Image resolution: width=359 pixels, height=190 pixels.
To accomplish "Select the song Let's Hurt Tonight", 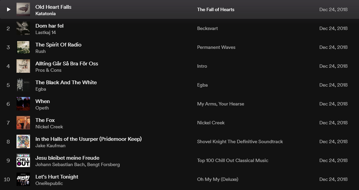I will pos(57,177).
